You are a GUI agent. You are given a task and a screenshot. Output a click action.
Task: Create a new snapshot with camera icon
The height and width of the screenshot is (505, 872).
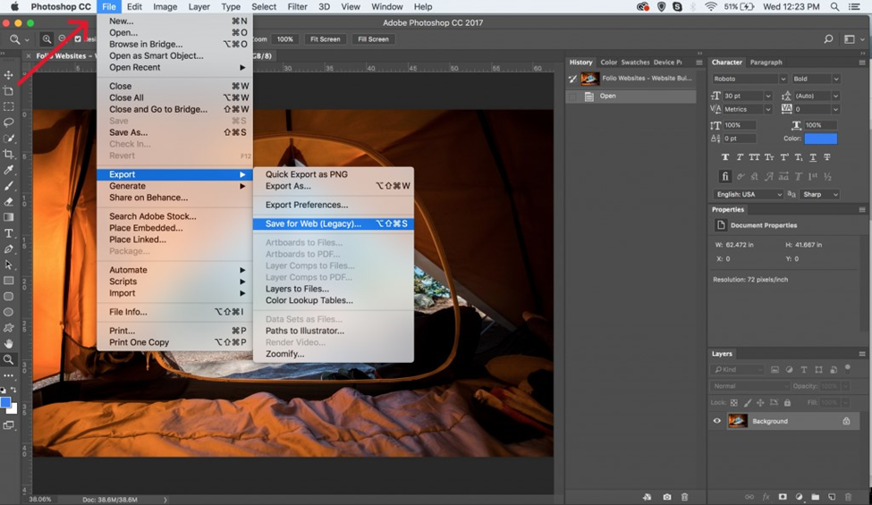666,497
